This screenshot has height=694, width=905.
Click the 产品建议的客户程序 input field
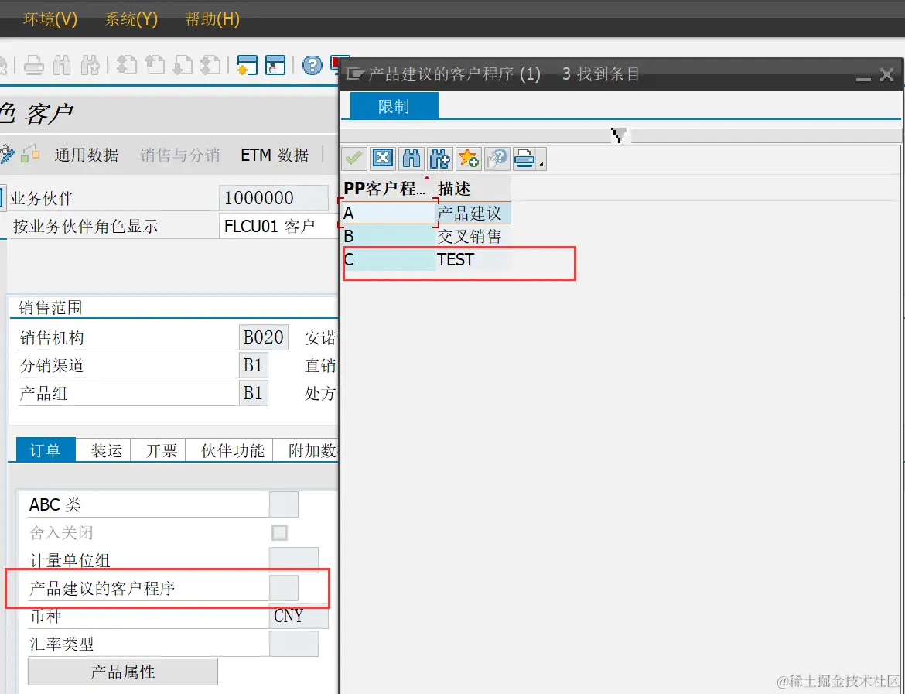283,588
